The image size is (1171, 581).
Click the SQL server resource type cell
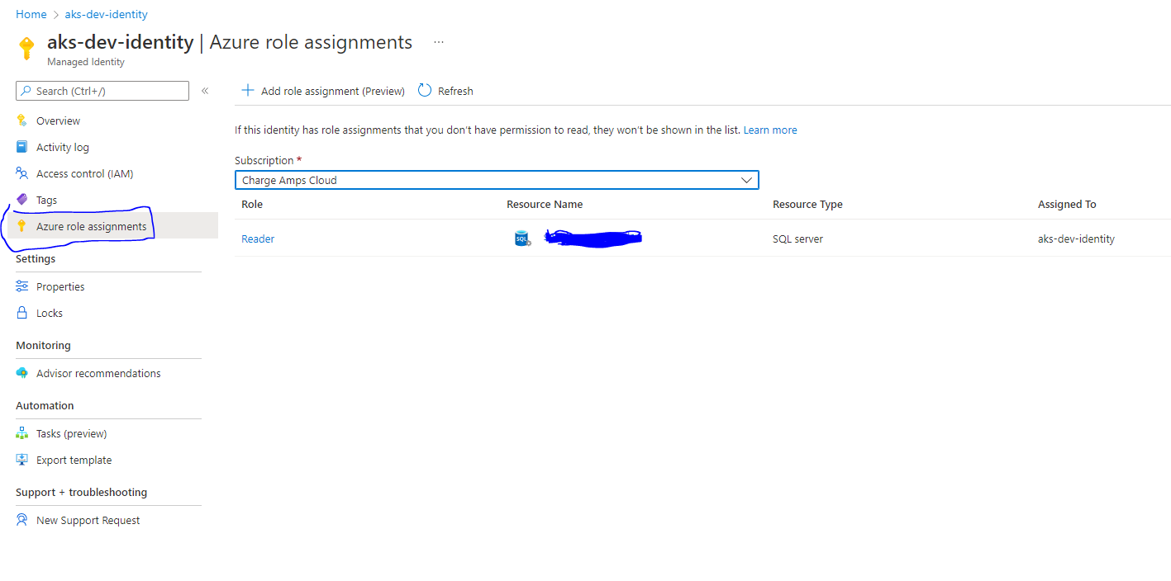pyautogui.click(x=797, y=239)
